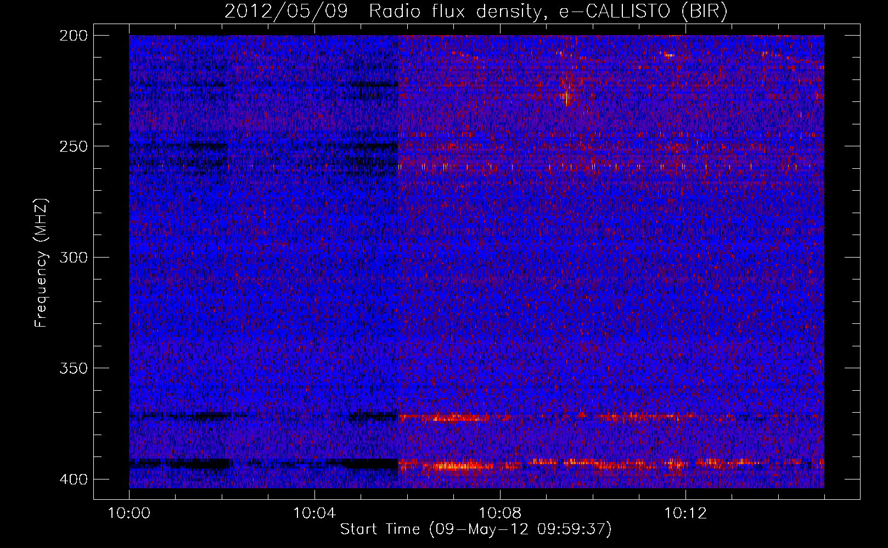Select the 'Frequency (MHZ)' axis label
Screen dimensions: 888x548
click(41, 262)
